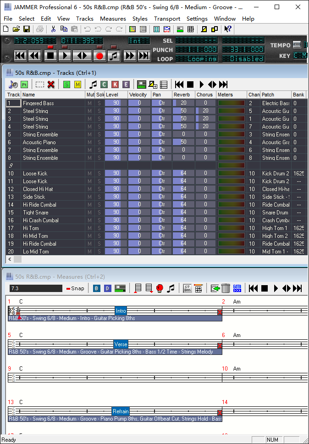Toggle the Snap option in Measures
The image size is (309, 444).
tap(75, 288)
